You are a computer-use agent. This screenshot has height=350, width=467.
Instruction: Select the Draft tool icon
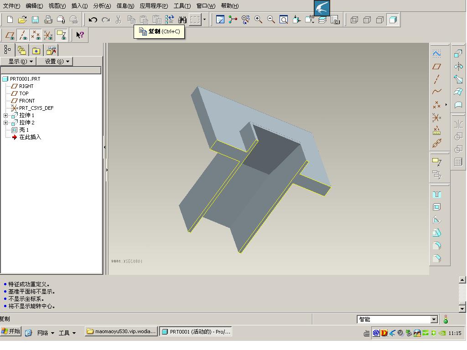pyautogui.click(x=436, y=233)
